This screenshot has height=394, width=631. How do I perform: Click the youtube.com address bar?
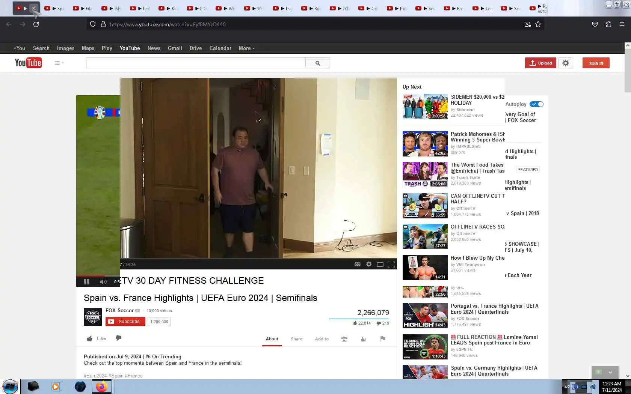pyautogui.click(x=315, y=24)
